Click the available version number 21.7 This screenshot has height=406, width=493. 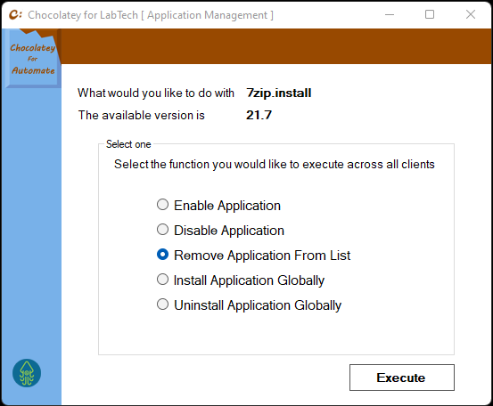point(259,115)
